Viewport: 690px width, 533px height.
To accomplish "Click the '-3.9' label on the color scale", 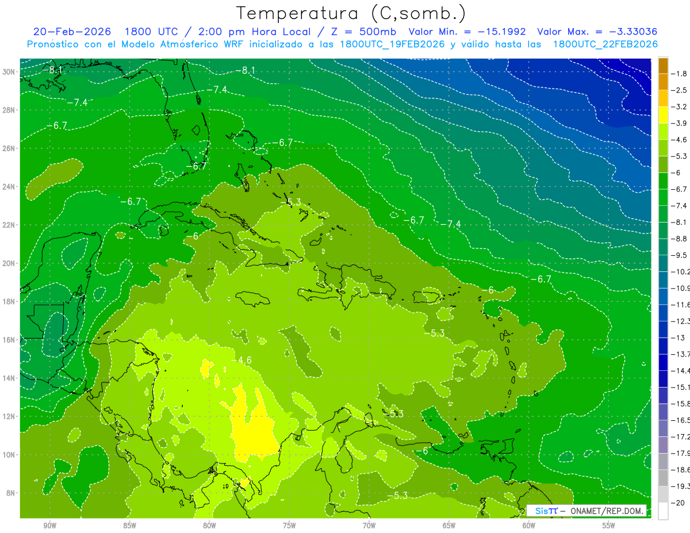I will 680,123.
